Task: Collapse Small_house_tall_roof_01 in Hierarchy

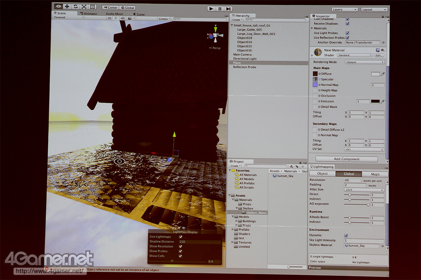Action: click(231, 25)
